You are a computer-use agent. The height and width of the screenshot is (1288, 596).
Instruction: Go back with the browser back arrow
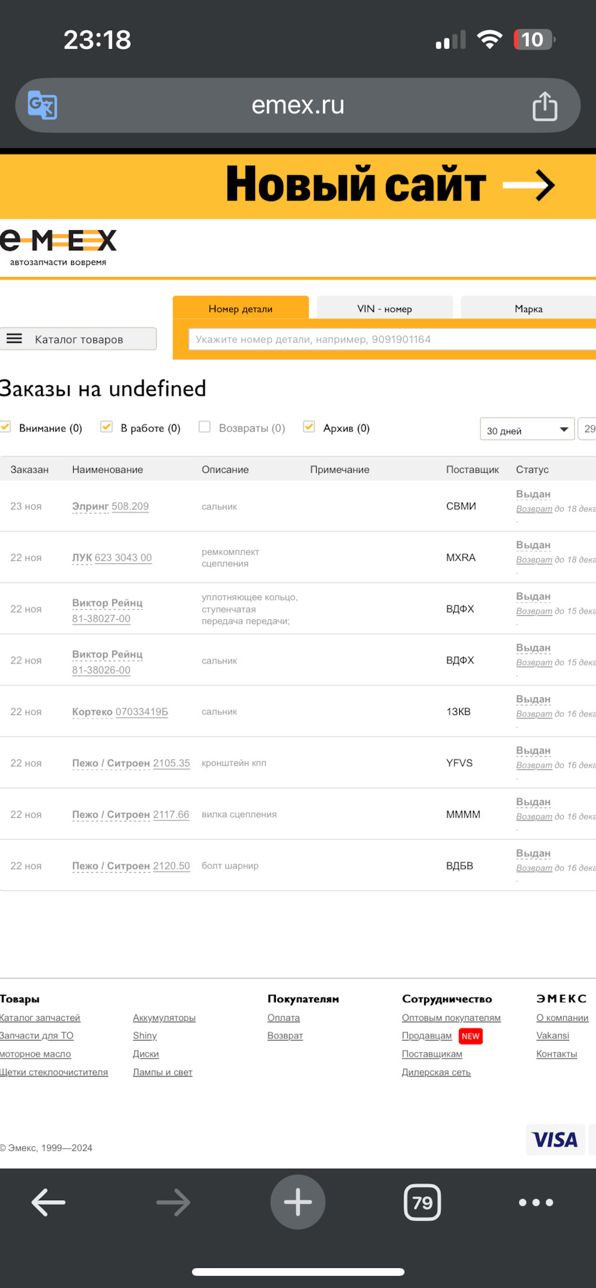click(x=48, y=1202)
